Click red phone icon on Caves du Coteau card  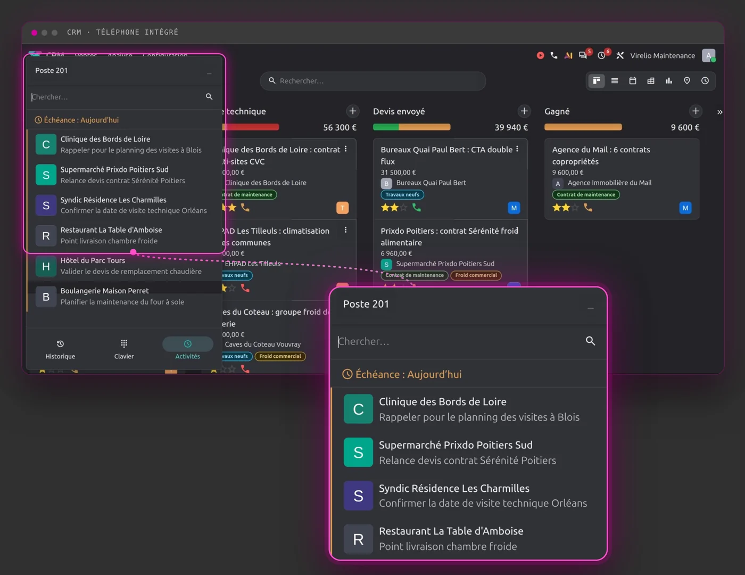coord(245,368)
